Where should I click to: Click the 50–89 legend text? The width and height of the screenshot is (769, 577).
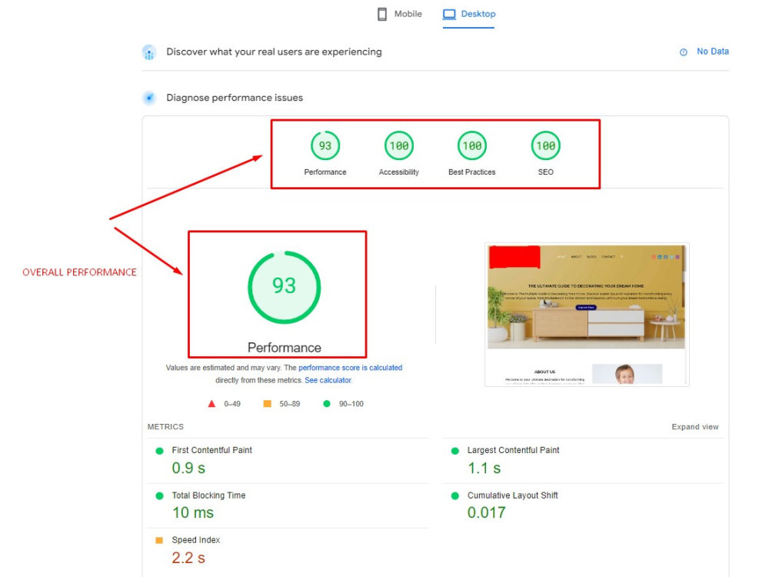point(289,404)
